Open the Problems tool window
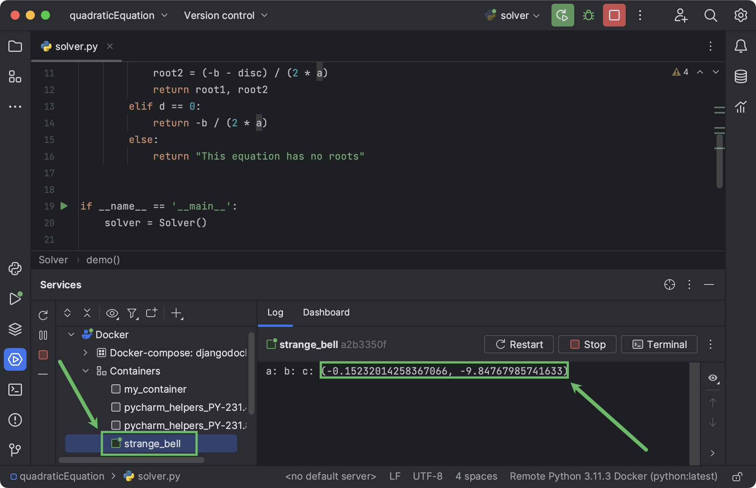756x488 pixels. point(15,420)
